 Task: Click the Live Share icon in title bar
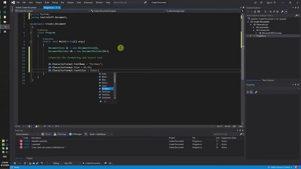[255, 2]
